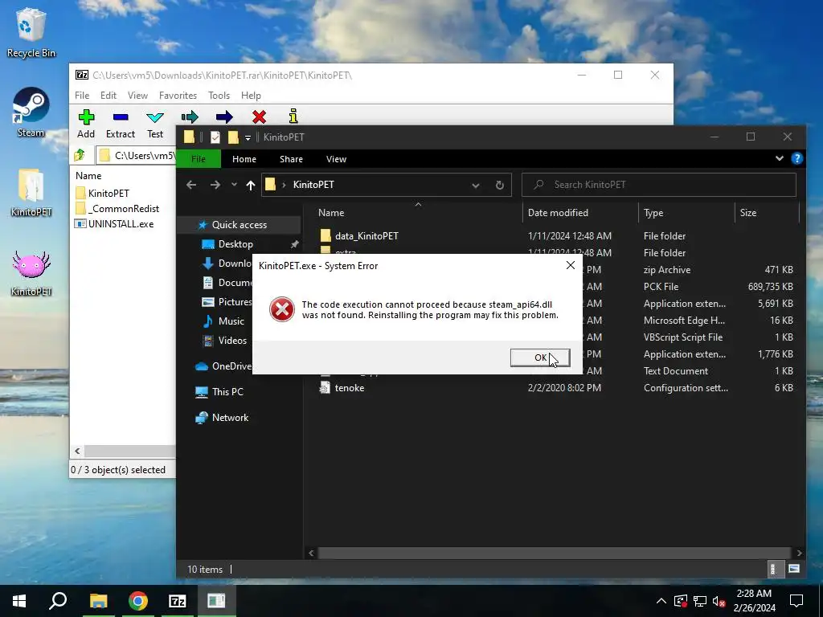The image size is (823, 617).
Task: Click the File tab in File Explorer
Action: (x=199, y=159)
